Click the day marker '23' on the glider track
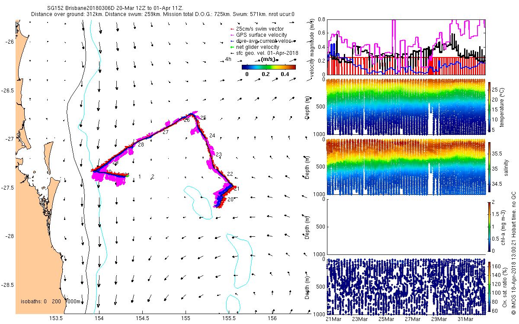Viewport: 519px width, 324px height. pos(218,155)
